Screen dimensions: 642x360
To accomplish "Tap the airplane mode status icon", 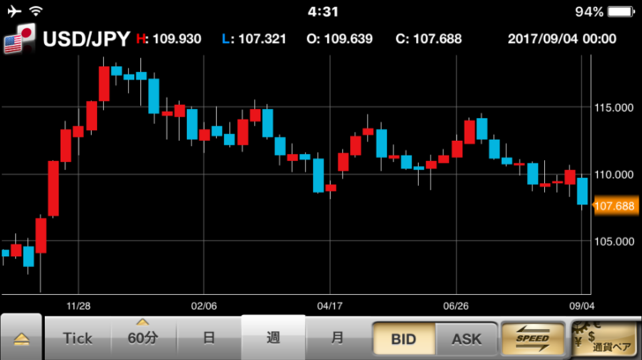I will coord(11,11).
